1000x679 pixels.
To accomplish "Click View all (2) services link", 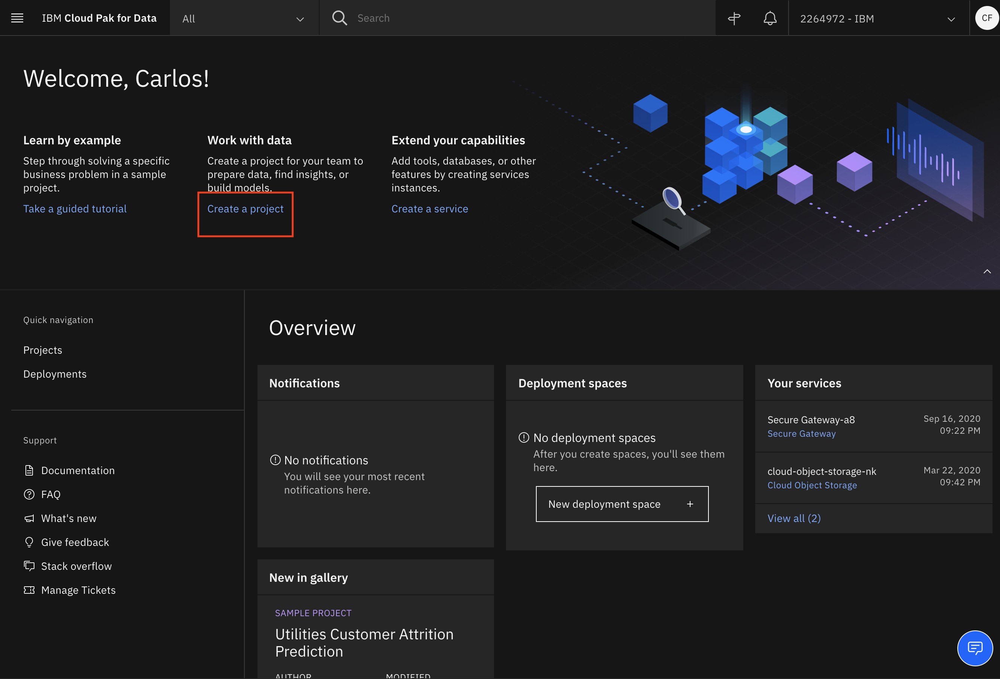I will (794, 518).
